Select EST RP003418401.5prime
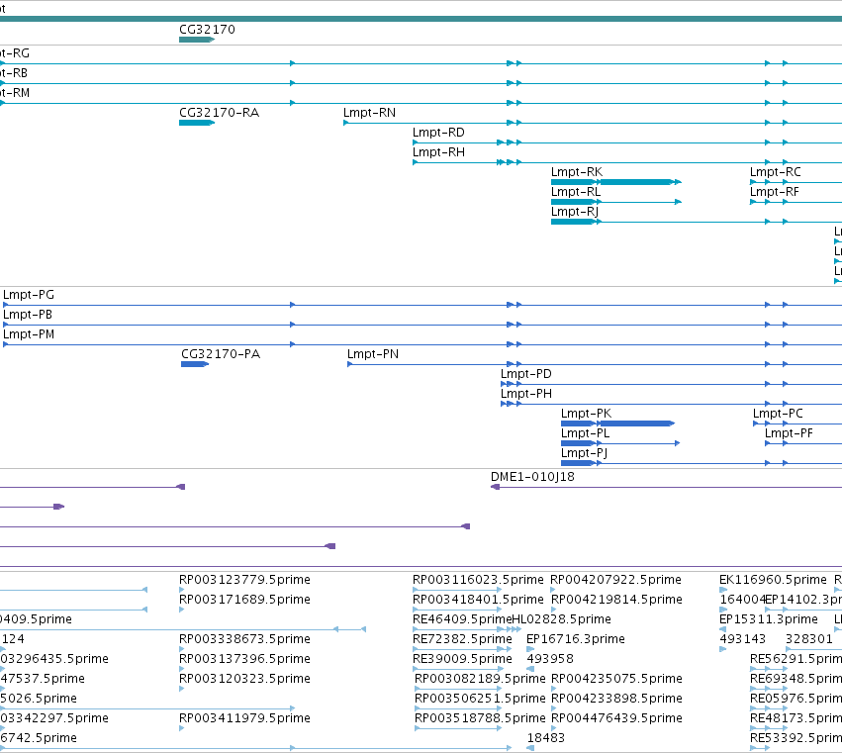The image size is (842, 753). (478, 600)
